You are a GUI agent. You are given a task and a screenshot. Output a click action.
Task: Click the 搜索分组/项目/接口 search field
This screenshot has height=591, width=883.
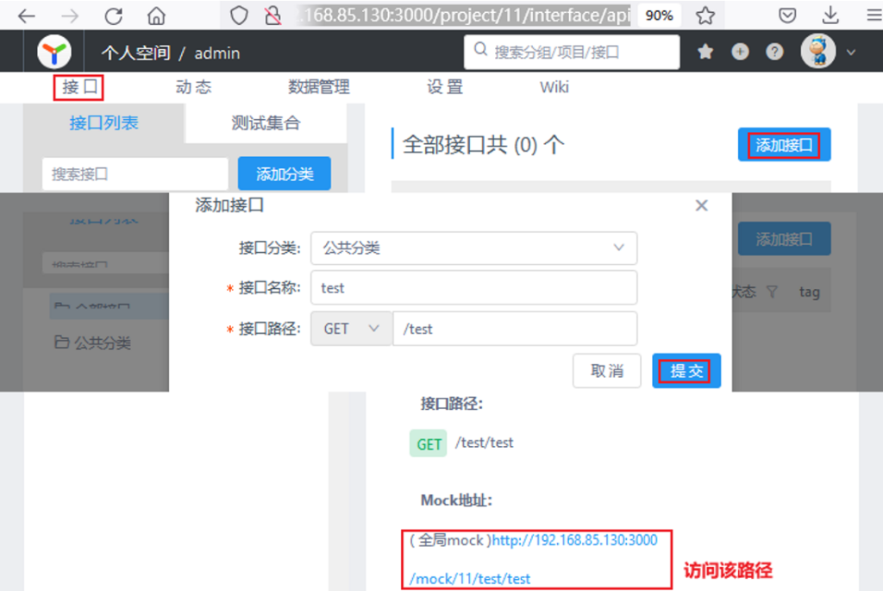pyautogui.click(x=572, y=52)
